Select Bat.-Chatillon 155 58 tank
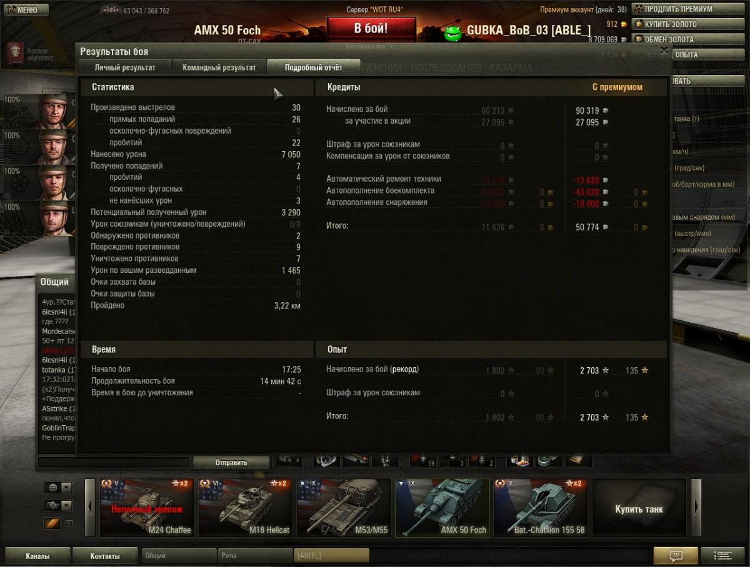 pos(541,508)
